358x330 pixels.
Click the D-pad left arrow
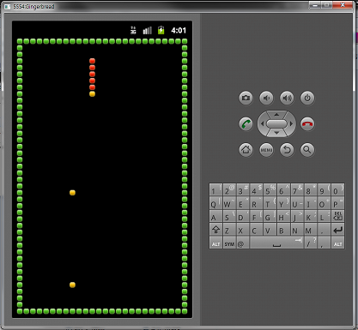point(262,124)
